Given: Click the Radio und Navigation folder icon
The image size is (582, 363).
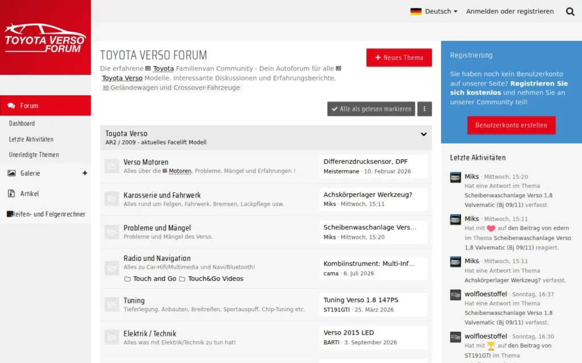Looking at the screenshot, I should (x=112, y=268).
